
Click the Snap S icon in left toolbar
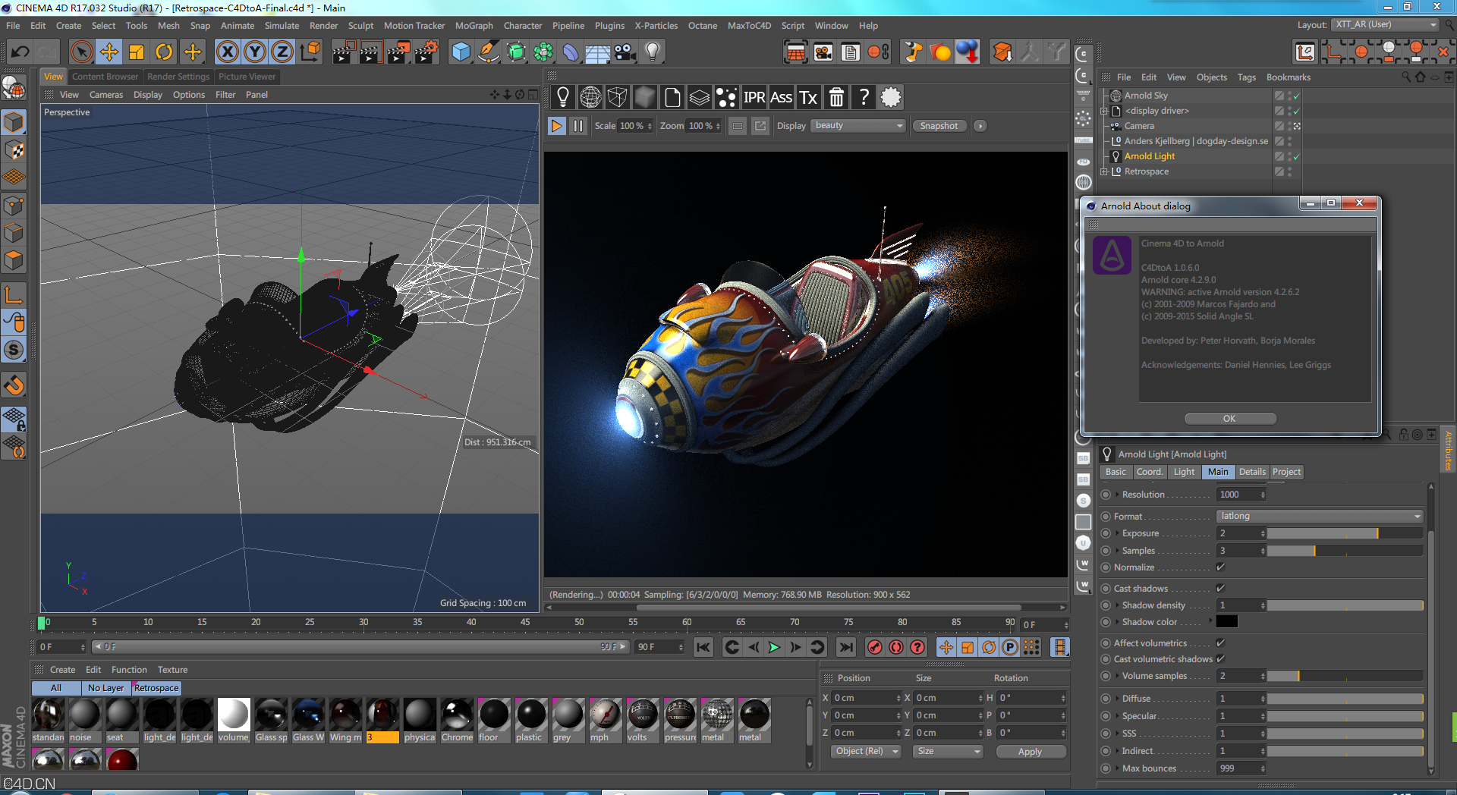pyautogui.click(x=14, y=350)
